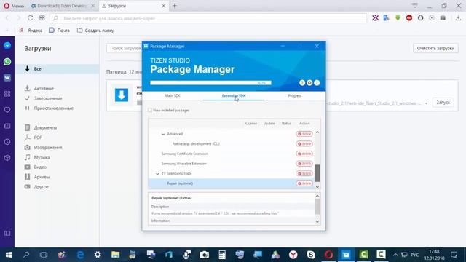Delete TV Extensions Tools package
This screenshot has width=466, height=262.
pyautogui.click(x=304, y=173)
